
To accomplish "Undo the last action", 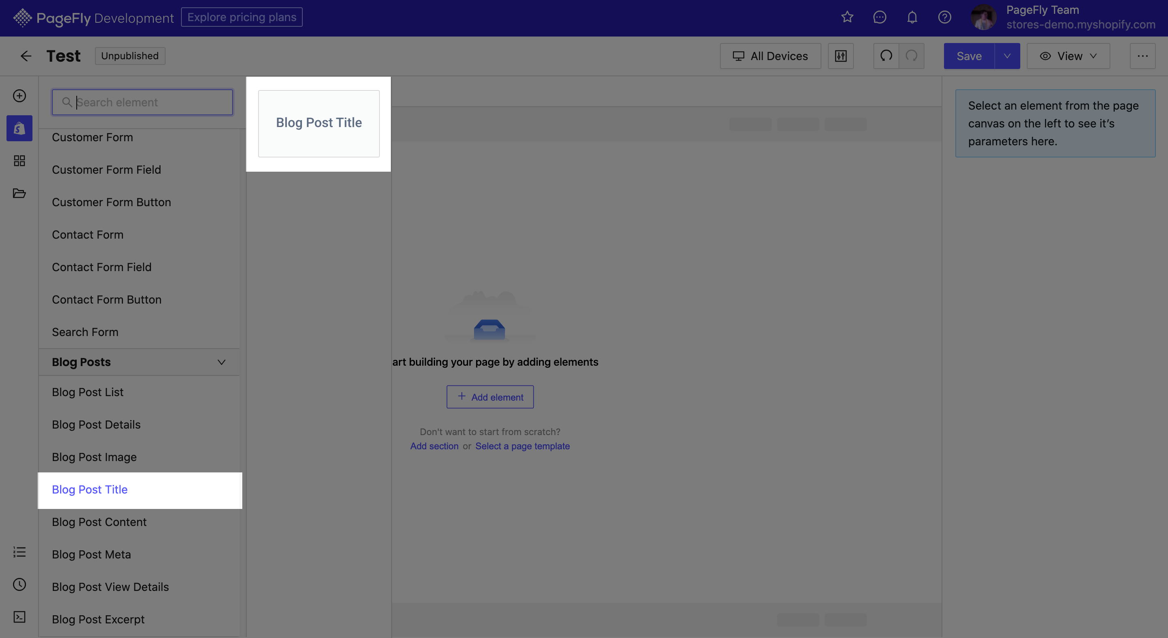I will click(886, 56).
